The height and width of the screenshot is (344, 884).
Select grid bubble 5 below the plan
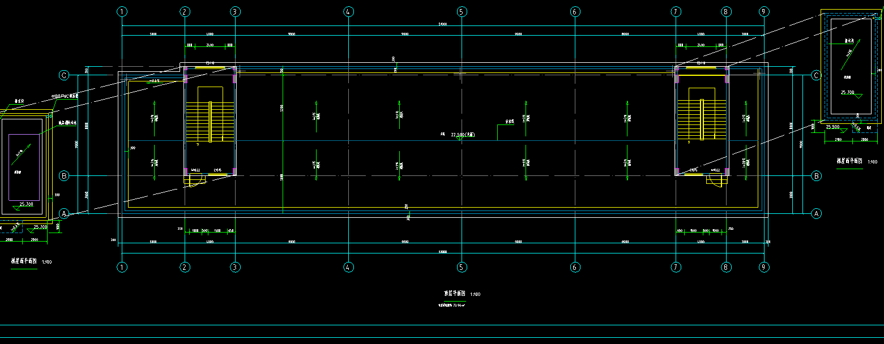coord(462,267)
